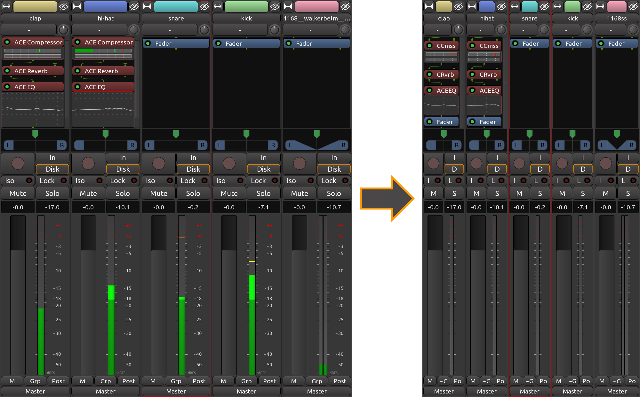Viewport: 640px width, 397px height.
Task: Hide the 1168__walkerbelm strip via eye icon
Action: coord(345,6)
